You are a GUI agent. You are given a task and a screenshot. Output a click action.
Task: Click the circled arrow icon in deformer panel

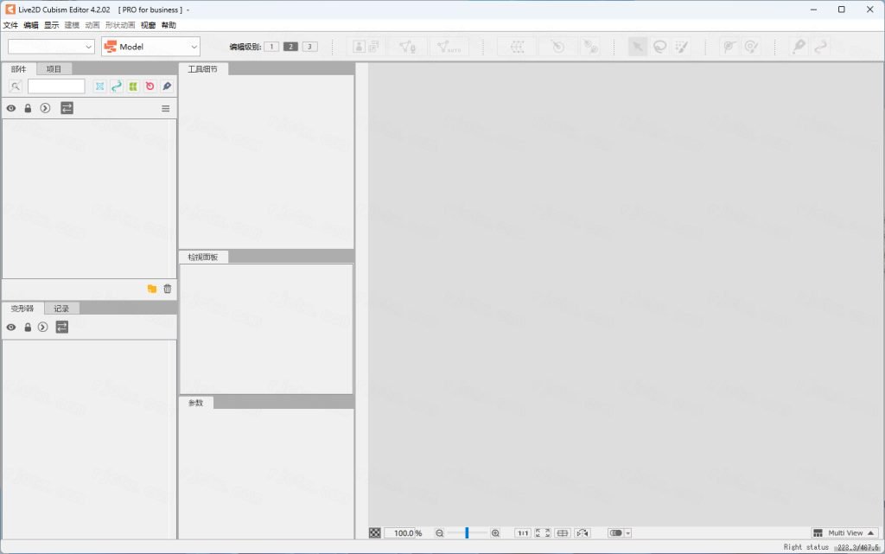click(x=43, y=328)
